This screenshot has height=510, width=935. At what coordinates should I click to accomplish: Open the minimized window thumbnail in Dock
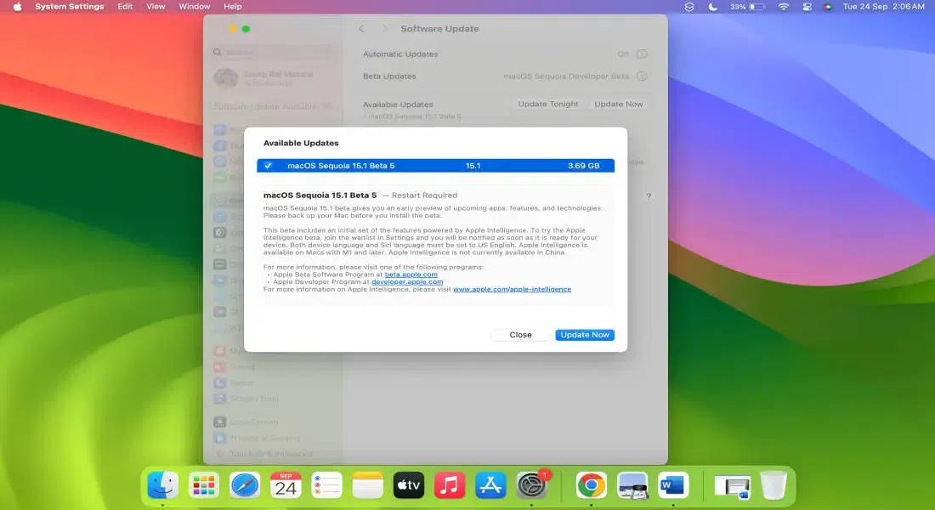[x=732, y=486]
